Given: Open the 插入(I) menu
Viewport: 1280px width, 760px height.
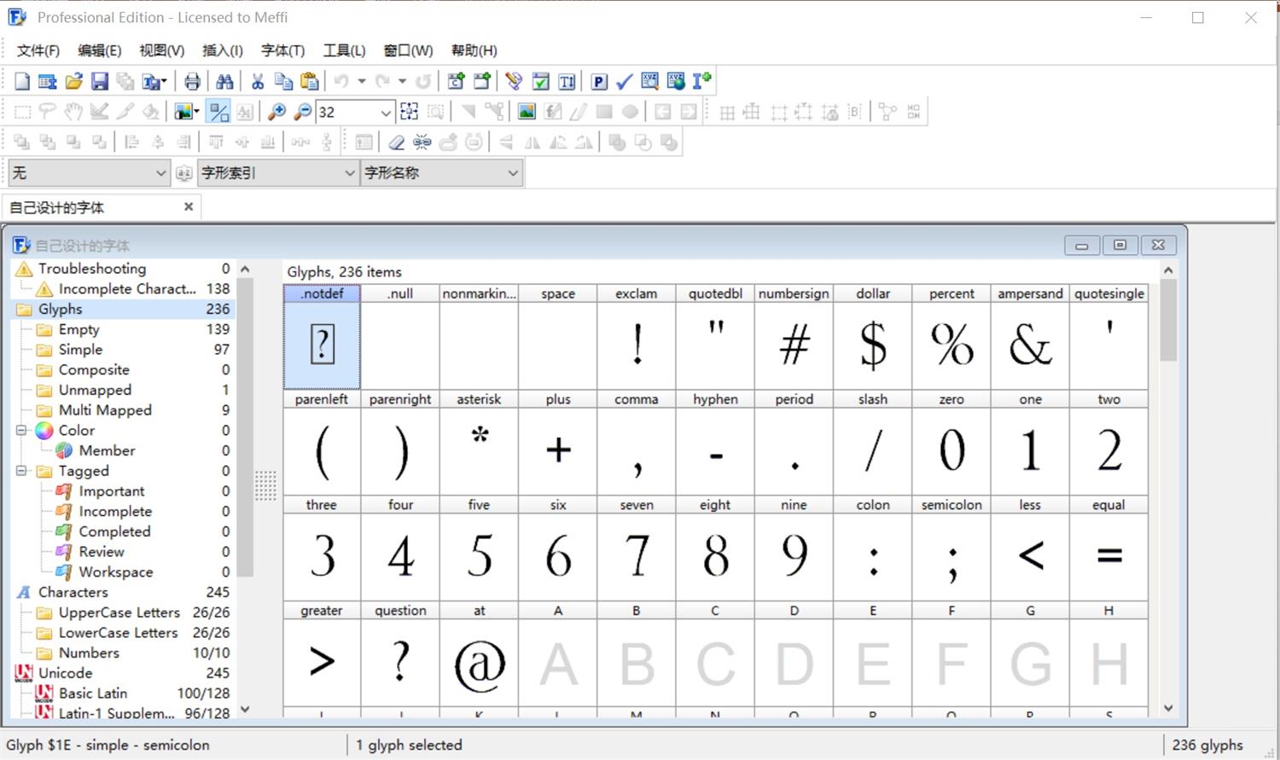Looking at the screenshot, I should pos(223,50).
